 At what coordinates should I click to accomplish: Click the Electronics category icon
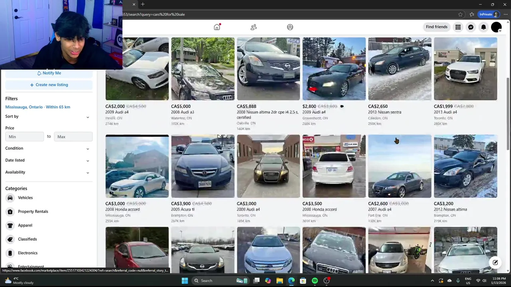(x=10, y=253)
